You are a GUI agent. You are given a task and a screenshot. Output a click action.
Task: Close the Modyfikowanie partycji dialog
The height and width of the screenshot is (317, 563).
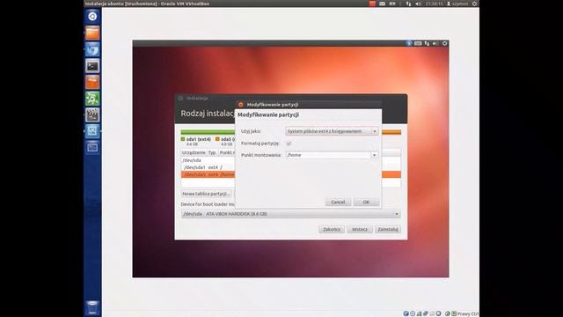(240, 105)
